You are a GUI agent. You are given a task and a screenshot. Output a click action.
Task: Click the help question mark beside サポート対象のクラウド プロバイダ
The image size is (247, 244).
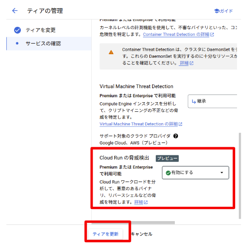[176, 136]
